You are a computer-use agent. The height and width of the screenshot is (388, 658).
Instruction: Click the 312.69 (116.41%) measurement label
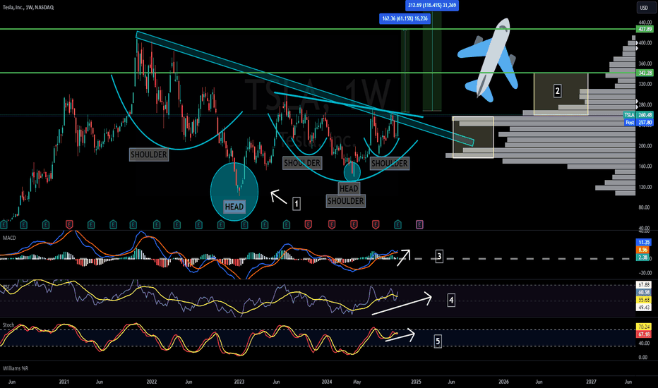432,6
